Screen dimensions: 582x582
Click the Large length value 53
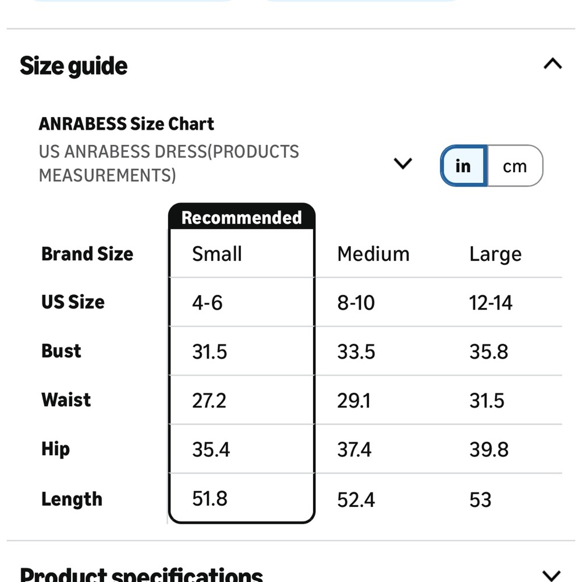tap(480, 499)
